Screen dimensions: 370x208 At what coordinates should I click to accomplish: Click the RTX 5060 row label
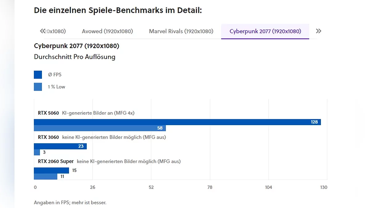pos(48,113)
